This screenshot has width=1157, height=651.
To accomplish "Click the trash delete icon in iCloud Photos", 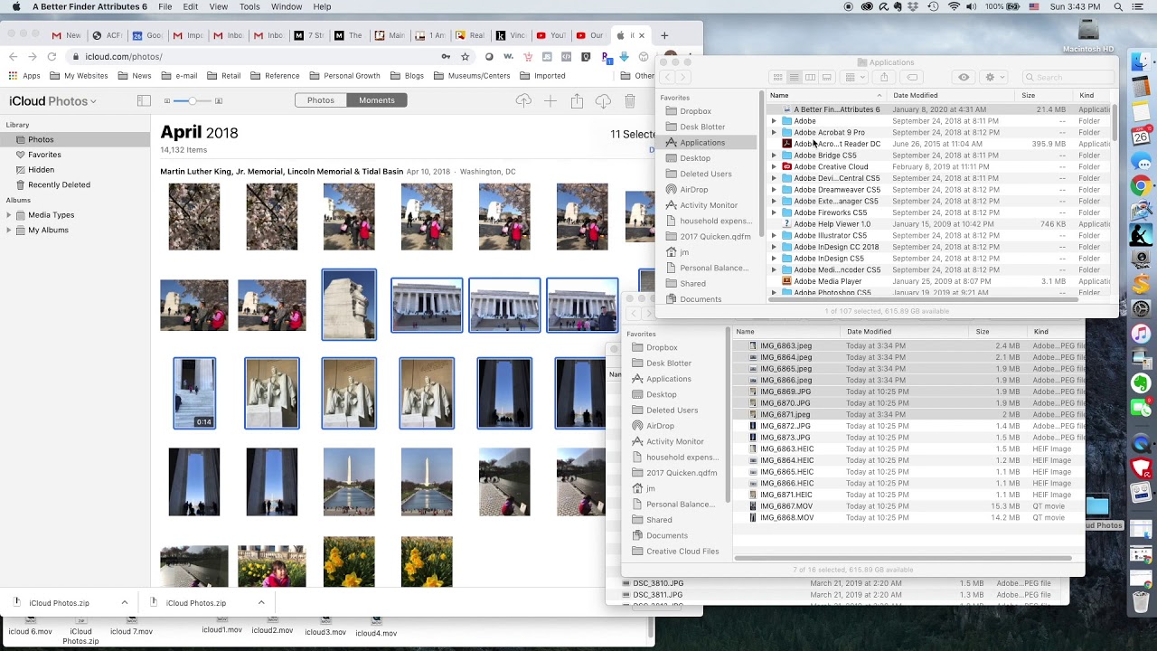I will (x=630, y=100).
